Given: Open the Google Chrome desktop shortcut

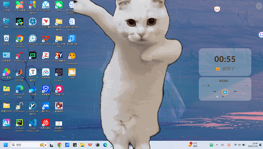Looking at the screenshot, I should [x=19, y=41].
